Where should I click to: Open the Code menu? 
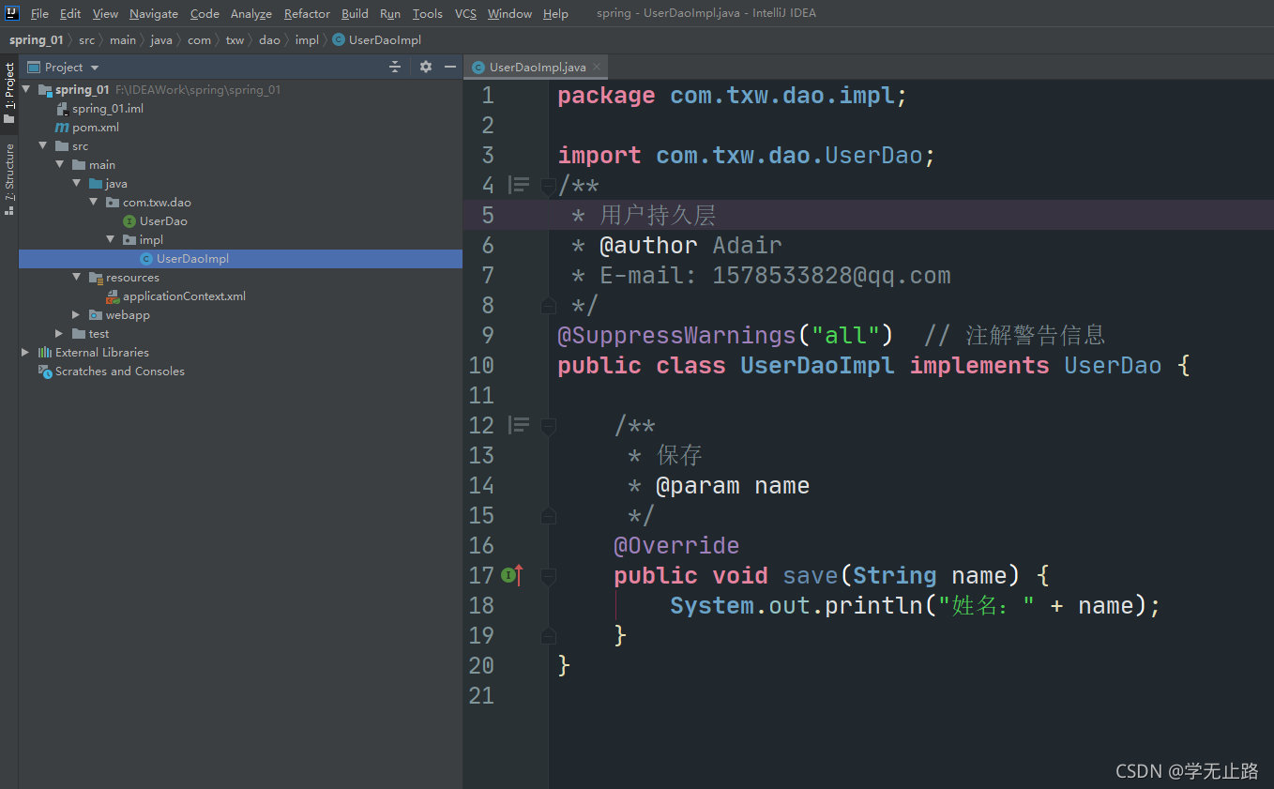tap(205, 13)
